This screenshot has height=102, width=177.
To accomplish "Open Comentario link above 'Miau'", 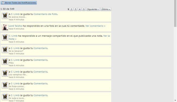I will point(41,60).
